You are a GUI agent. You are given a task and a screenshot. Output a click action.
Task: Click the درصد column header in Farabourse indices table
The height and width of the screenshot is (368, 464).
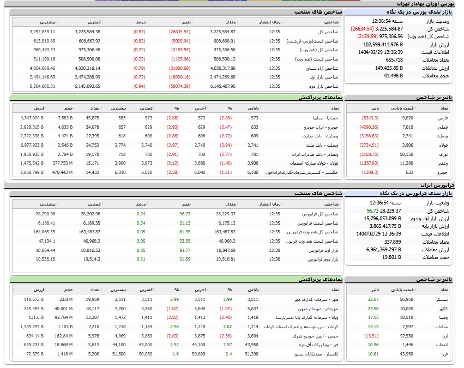(141, 204)
